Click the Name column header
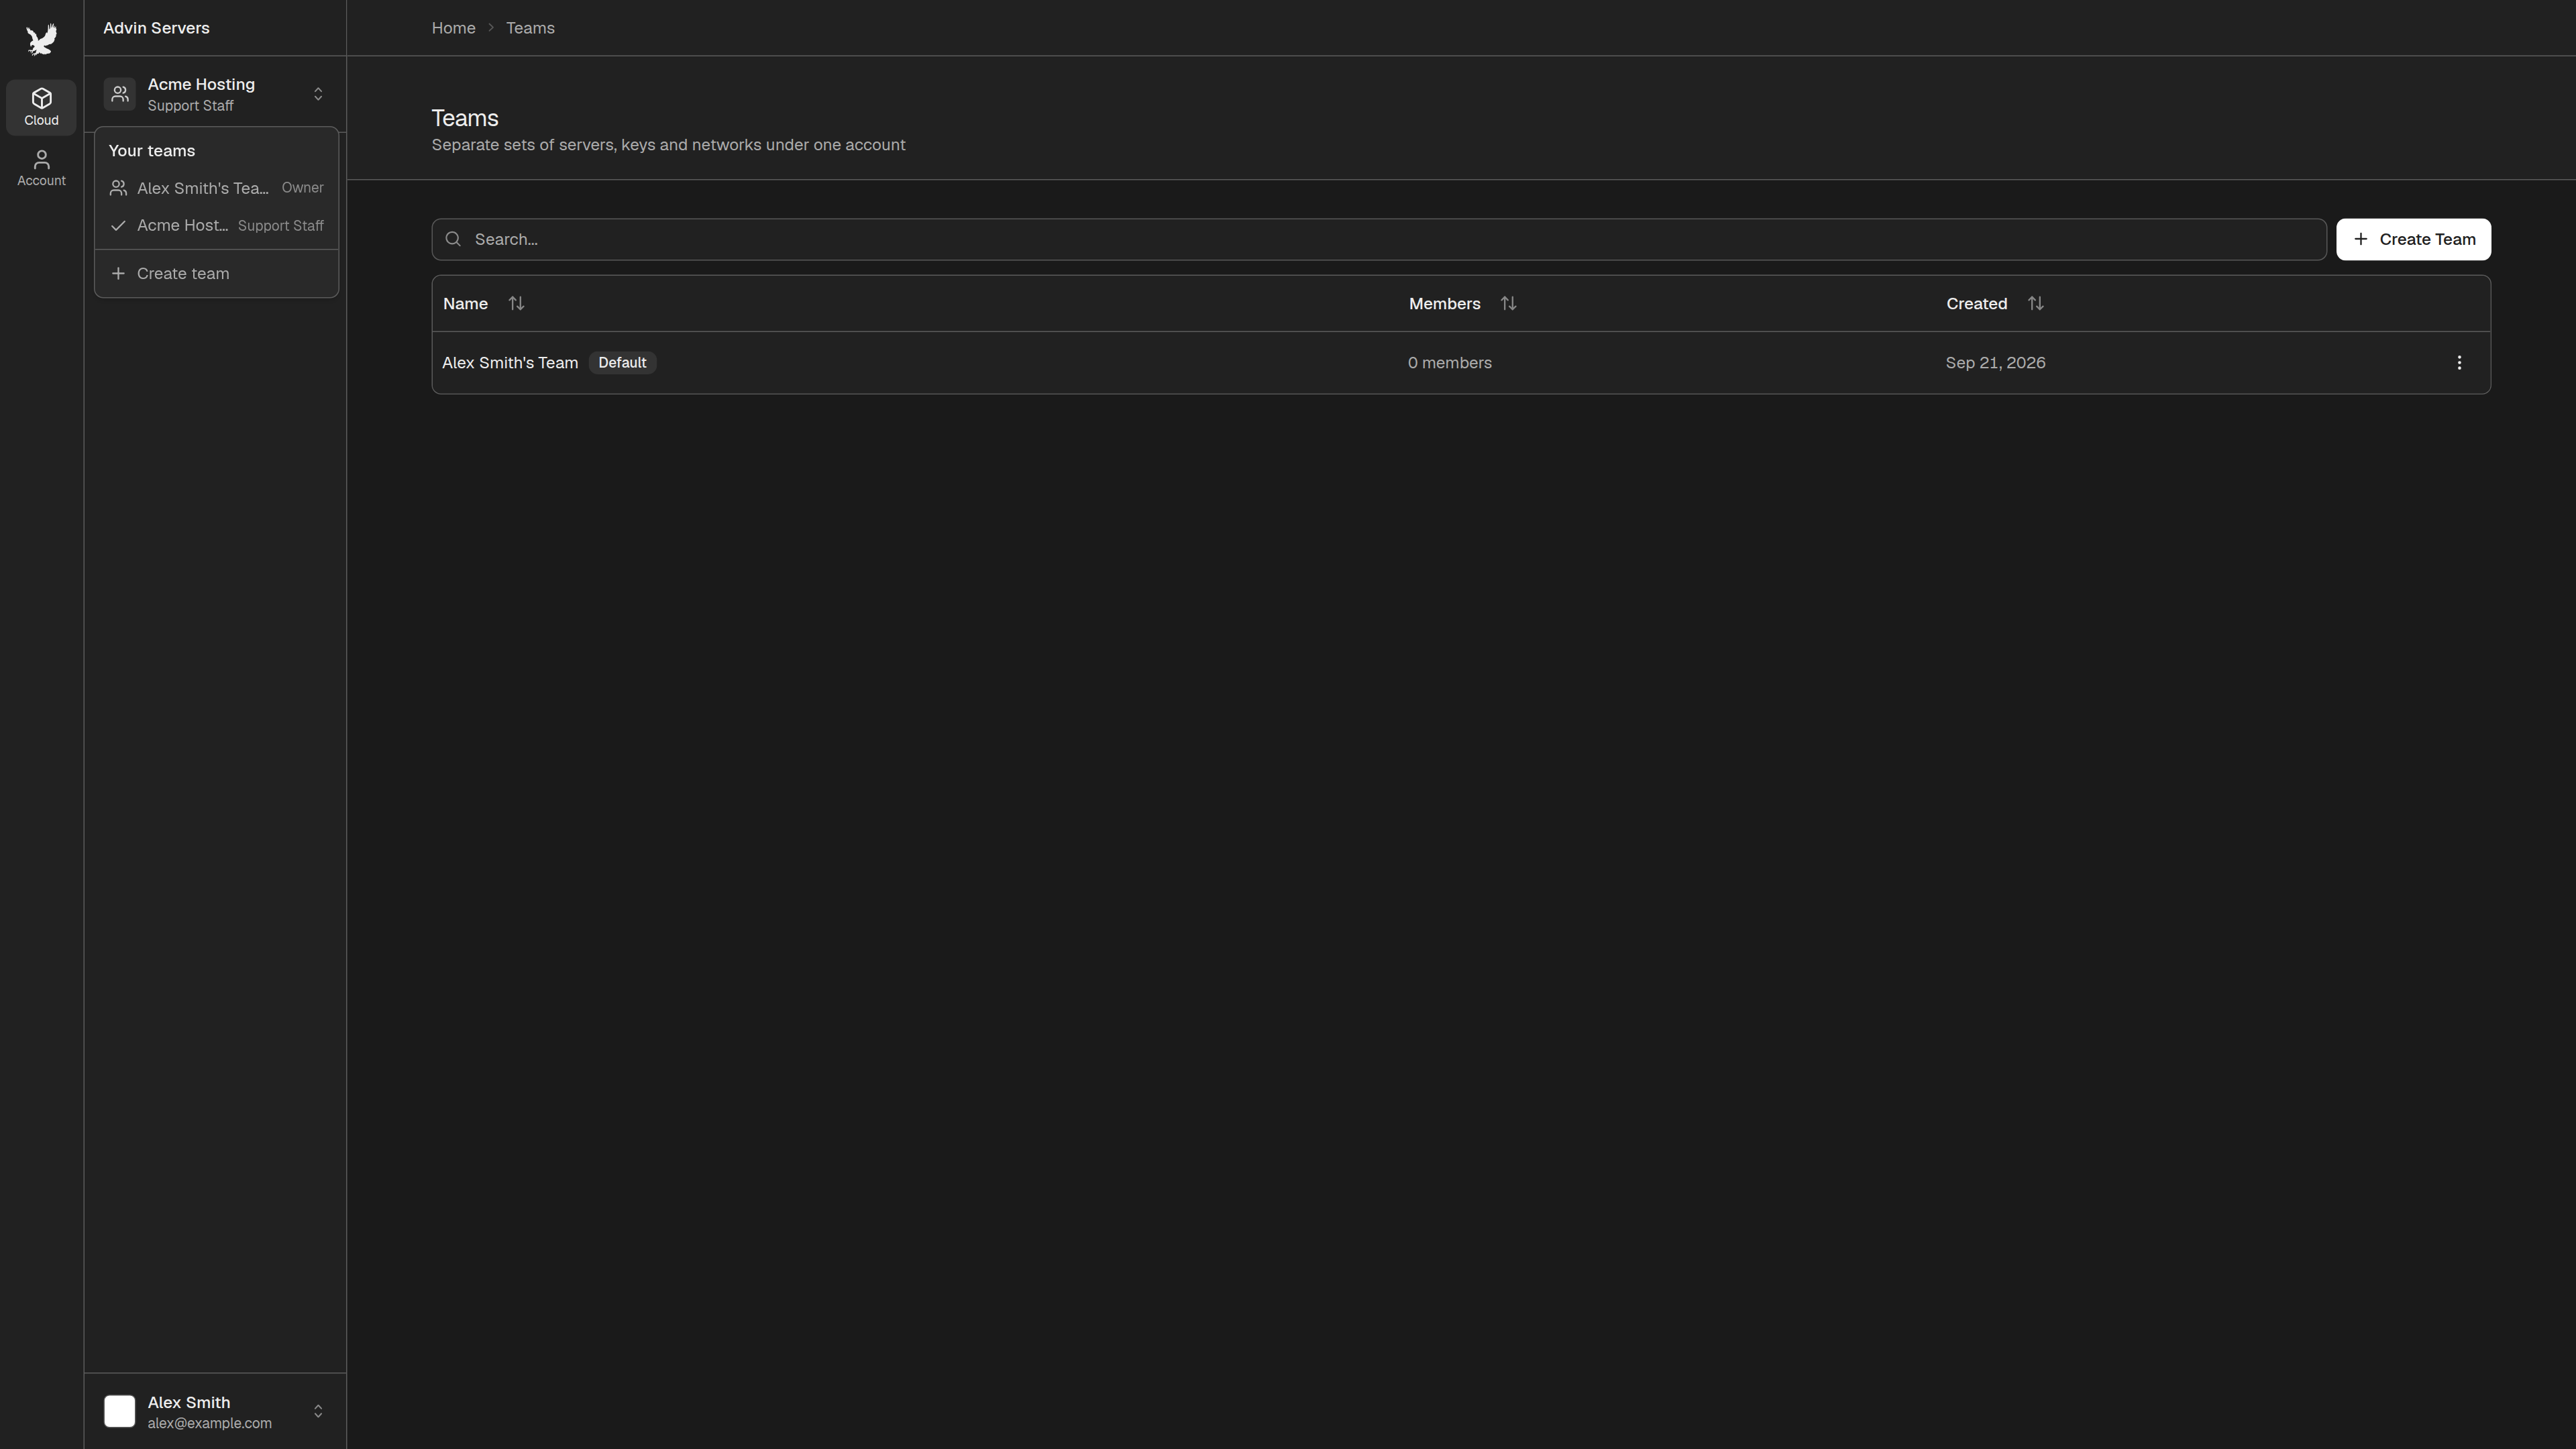This screenshot has height=1449, width=2576. pyautogui.click(x=465, y=304)
